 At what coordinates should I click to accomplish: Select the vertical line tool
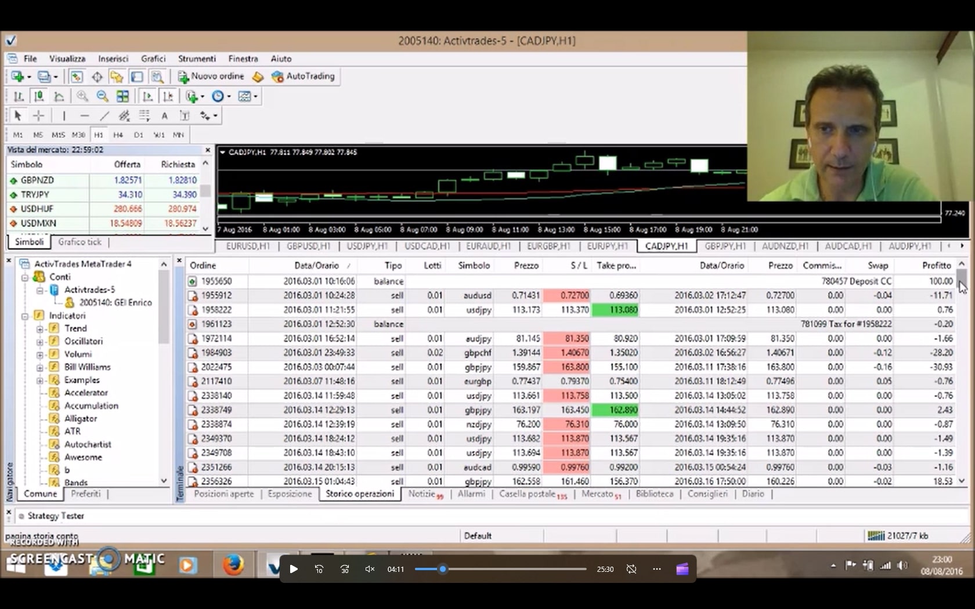pyautogui.click(x=64, y=116)
